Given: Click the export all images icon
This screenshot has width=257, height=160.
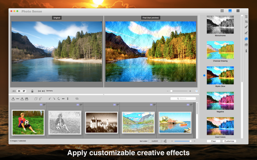Looking at the screenshot, I should point(27,99).
